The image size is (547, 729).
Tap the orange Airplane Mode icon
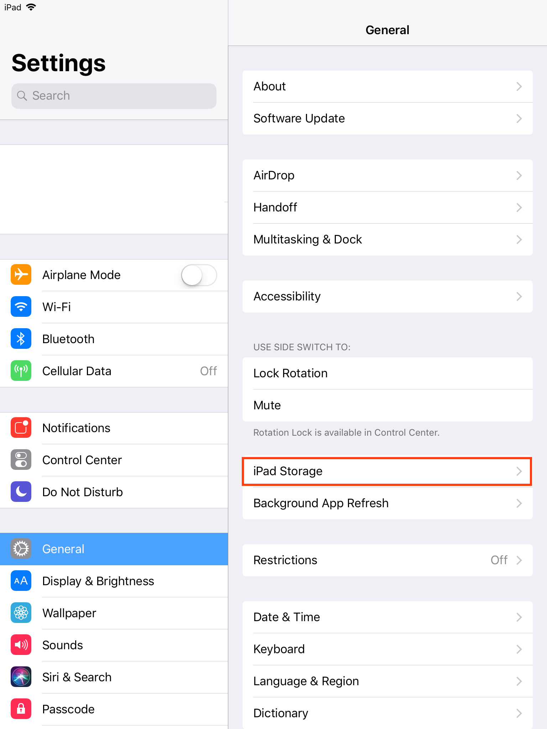click(x=21, y=275)
